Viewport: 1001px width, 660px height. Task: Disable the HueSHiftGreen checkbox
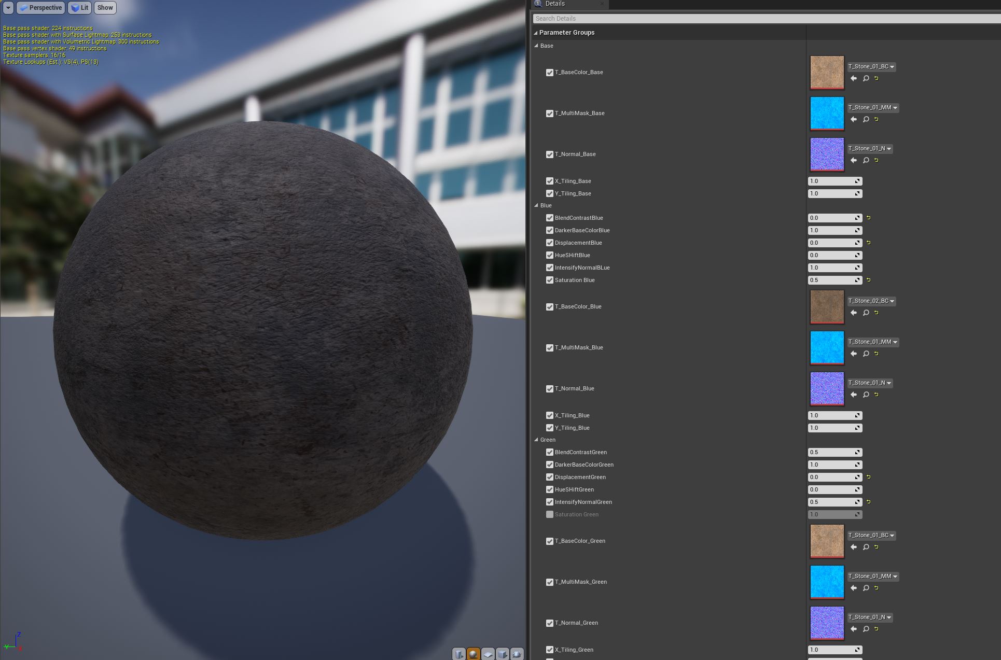point(550,489)
